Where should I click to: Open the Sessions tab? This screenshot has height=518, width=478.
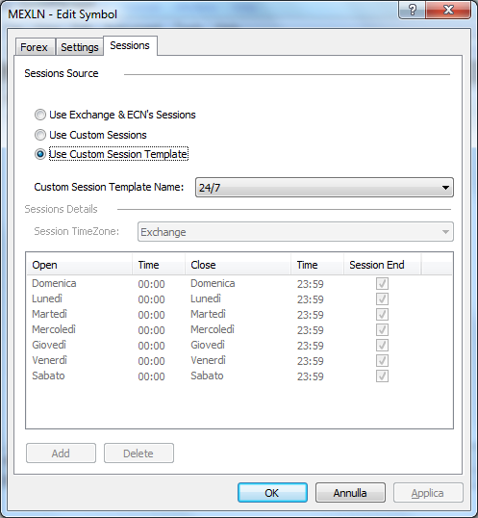pyautogui.click(x=130, y=45)
